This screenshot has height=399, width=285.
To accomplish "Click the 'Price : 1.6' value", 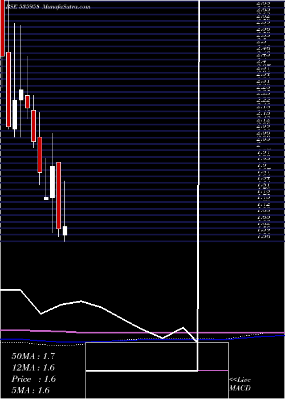I will click(34, 379).
